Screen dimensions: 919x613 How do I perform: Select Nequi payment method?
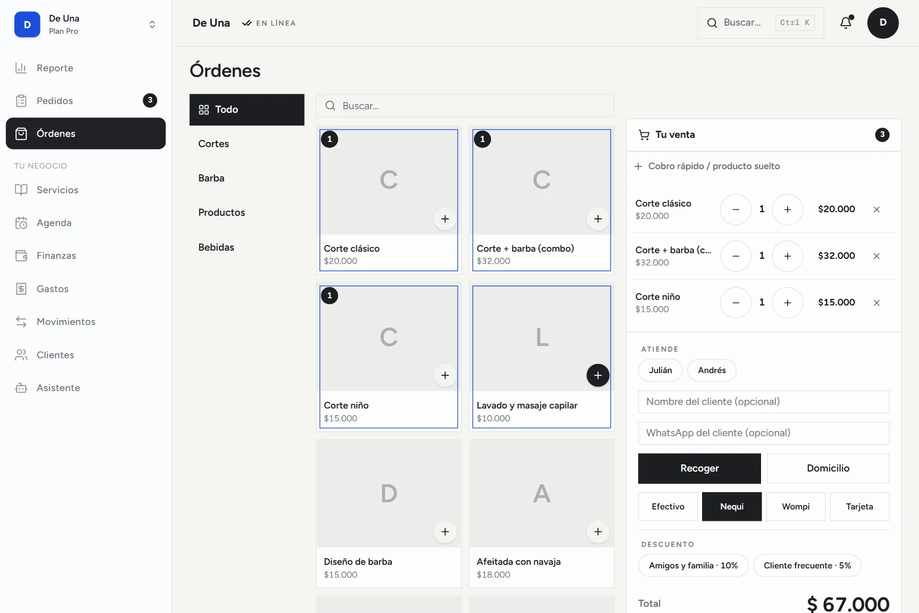[x=732, y=506]
